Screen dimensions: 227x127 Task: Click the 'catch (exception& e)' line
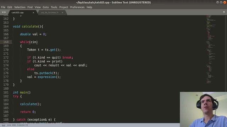[x=34, y=120]
